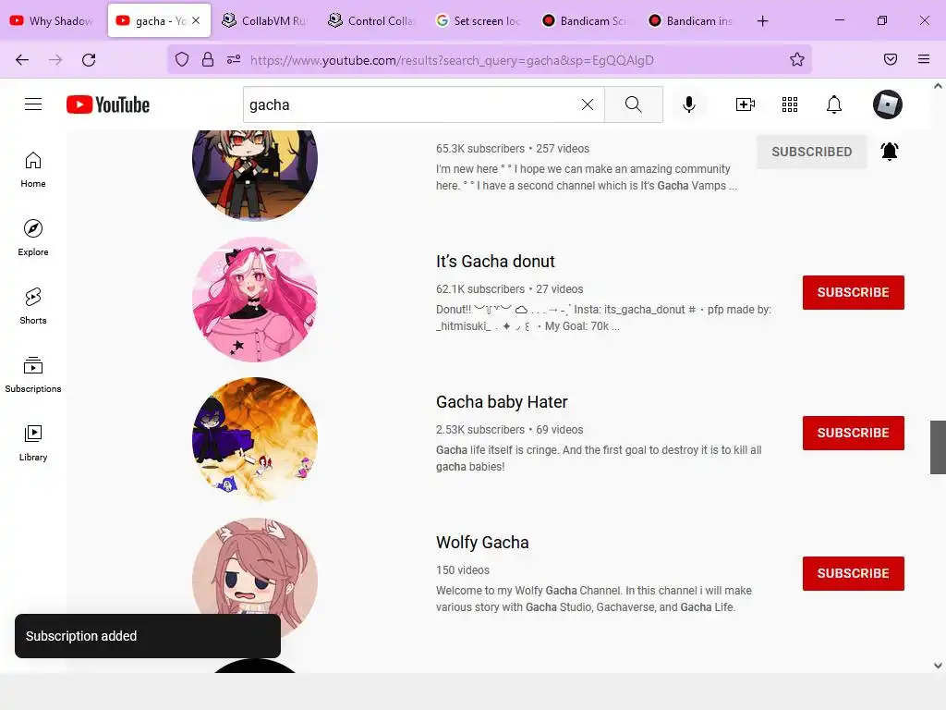This screenshot has height=710, width=946.
Task: Open Firefox application menu
Action: 924,59
